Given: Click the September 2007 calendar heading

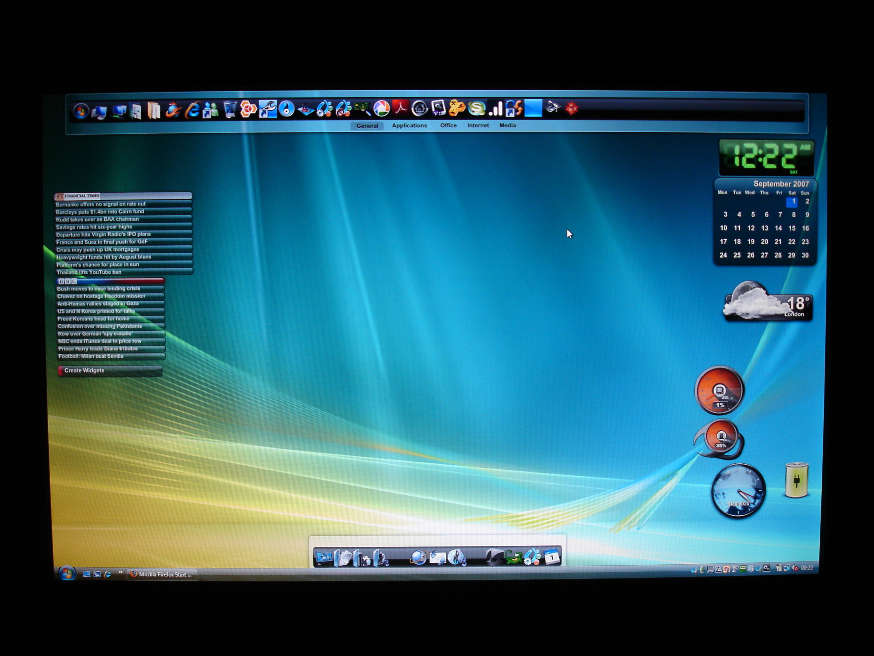Looking at the screenshot, I should coord(781,184).
